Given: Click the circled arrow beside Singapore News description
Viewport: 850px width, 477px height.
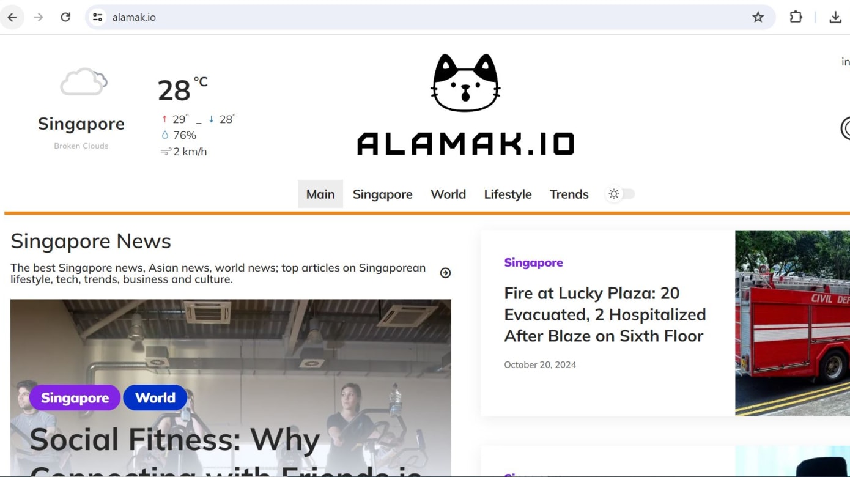Looking at the screenshot, I should (445, 273).
